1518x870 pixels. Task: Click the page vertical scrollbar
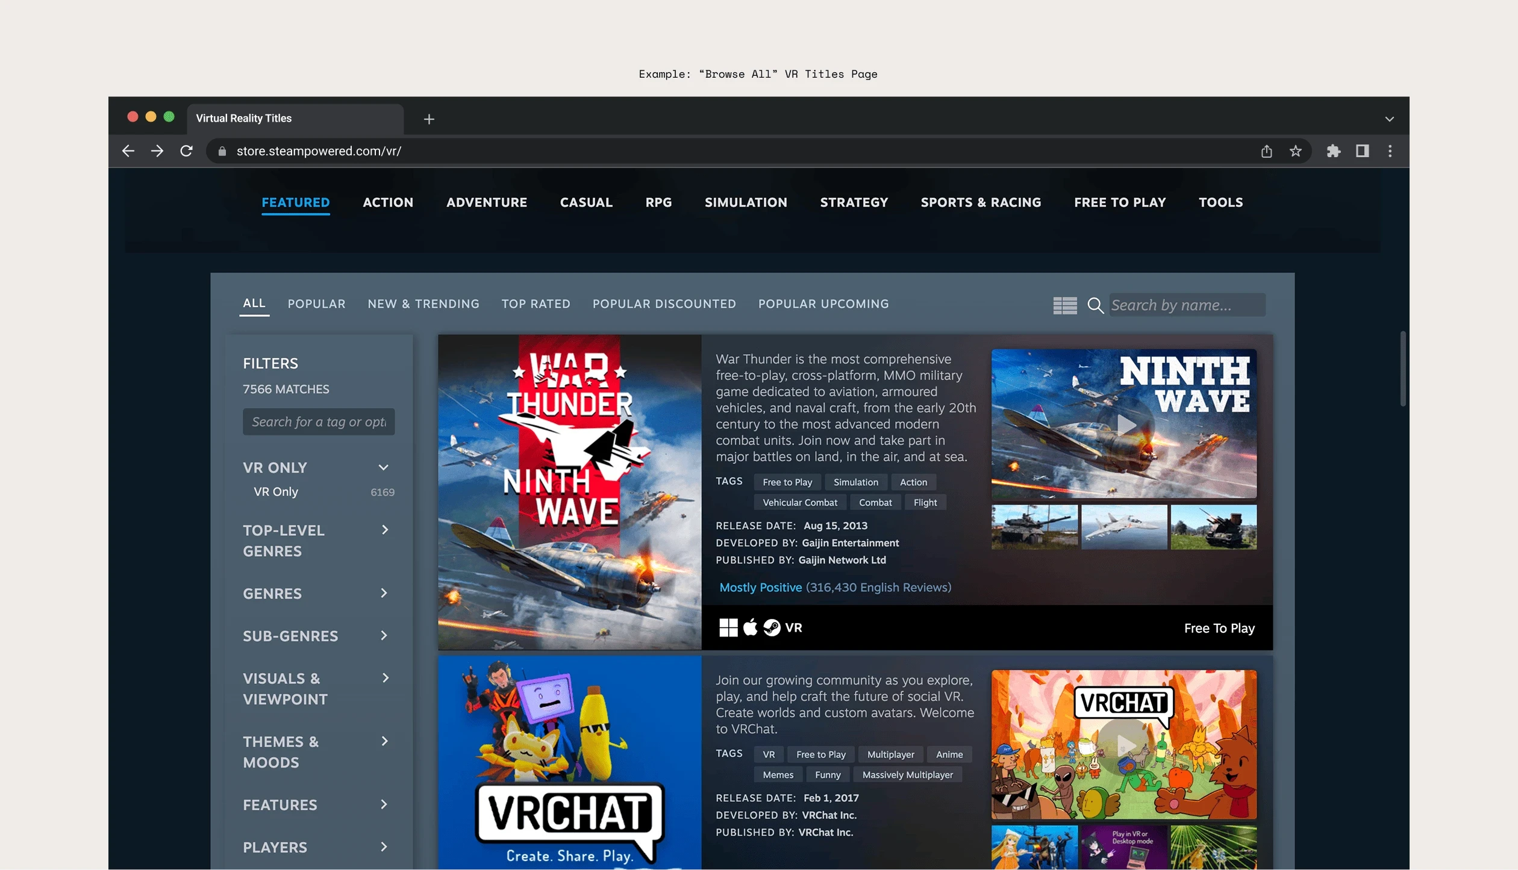[1403, 368]
